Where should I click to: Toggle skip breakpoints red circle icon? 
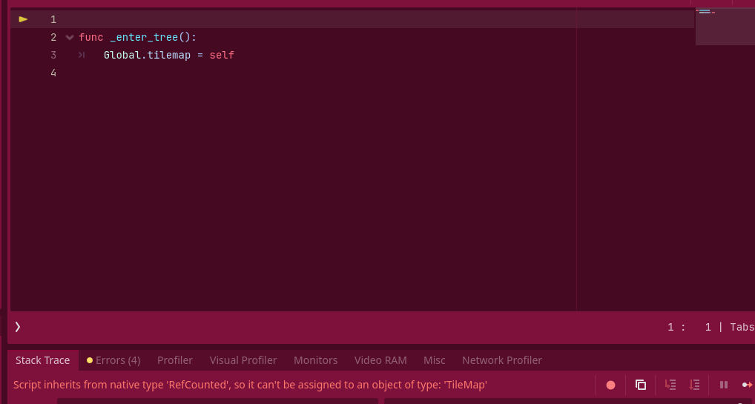tap(610, 385)
